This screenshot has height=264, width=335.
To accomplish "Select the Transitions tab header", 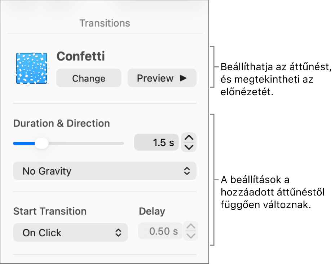I will point(105,23).
